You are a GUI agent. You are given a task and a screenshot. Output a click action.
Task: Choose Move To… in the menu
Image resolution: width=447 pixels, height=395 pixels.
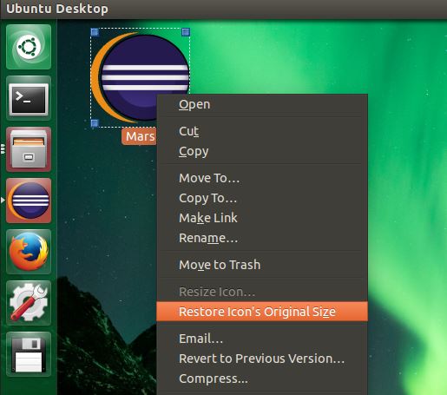click(x=262, y=178)
